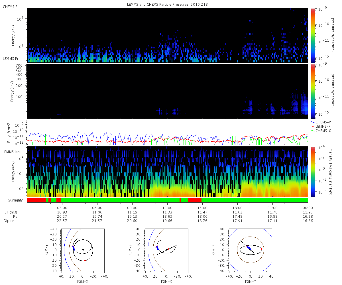
Task: Click the 'Dipole L' row label
Action: pos(11,221)
